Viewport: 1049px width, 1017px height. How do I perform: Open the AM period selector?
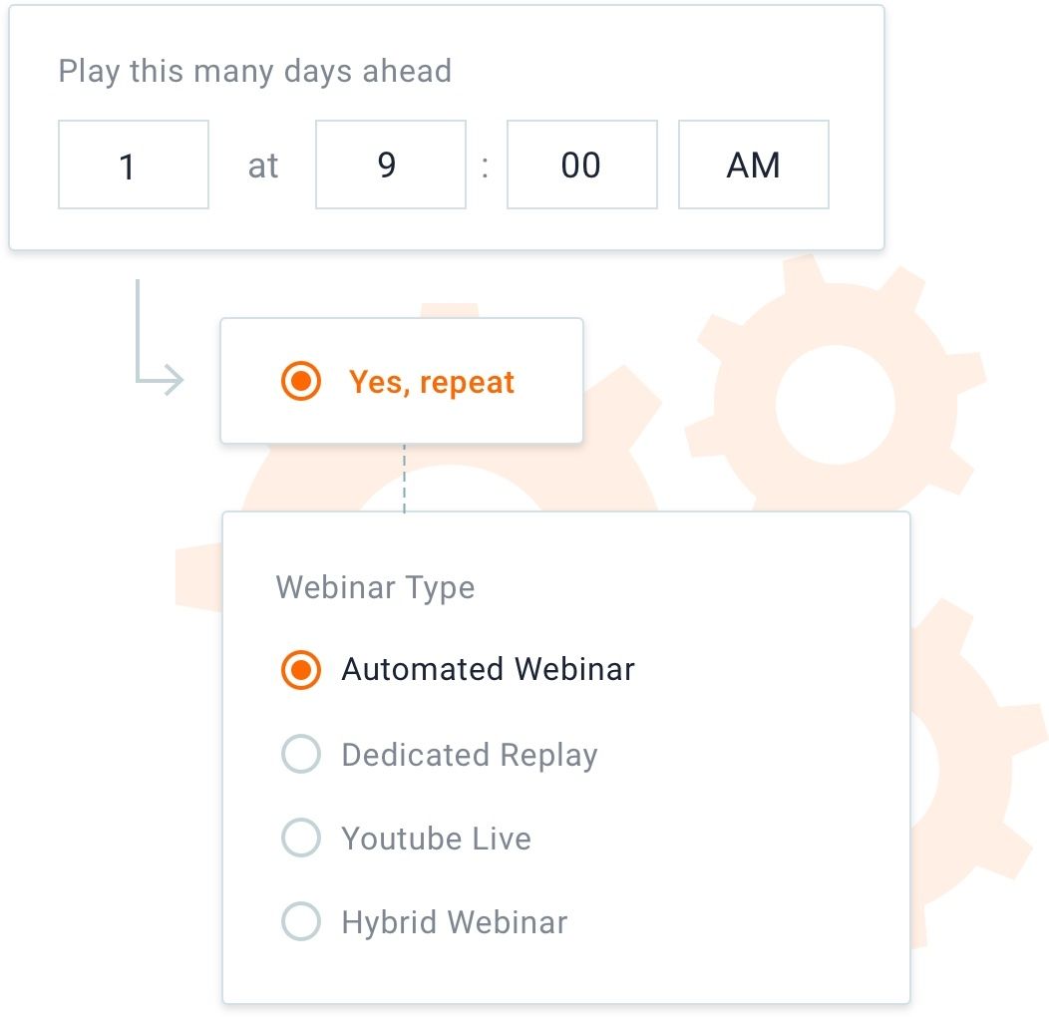(x=753, y=166)
